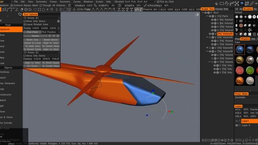Select the highlighted diamond brush alpha
258x145 pixels.
click(241, 34)
